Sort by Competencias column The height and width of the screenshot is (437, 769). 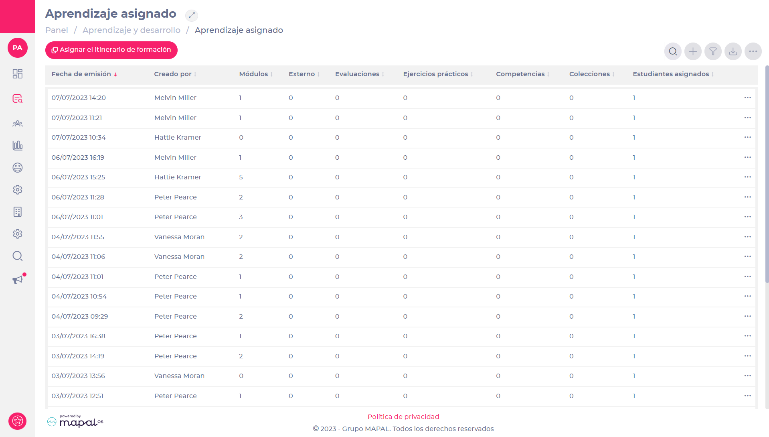click(x=522, y=74)
